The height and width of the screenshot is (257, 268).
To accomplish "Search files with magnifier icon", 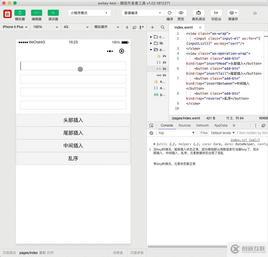I will click(x=163, y=27).
